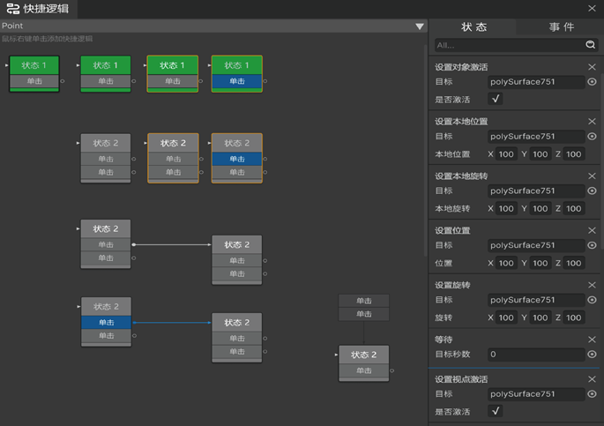Click the canvas vertical scrollbar
Viewport: 604px width, 426px height.
click(425, 150)
